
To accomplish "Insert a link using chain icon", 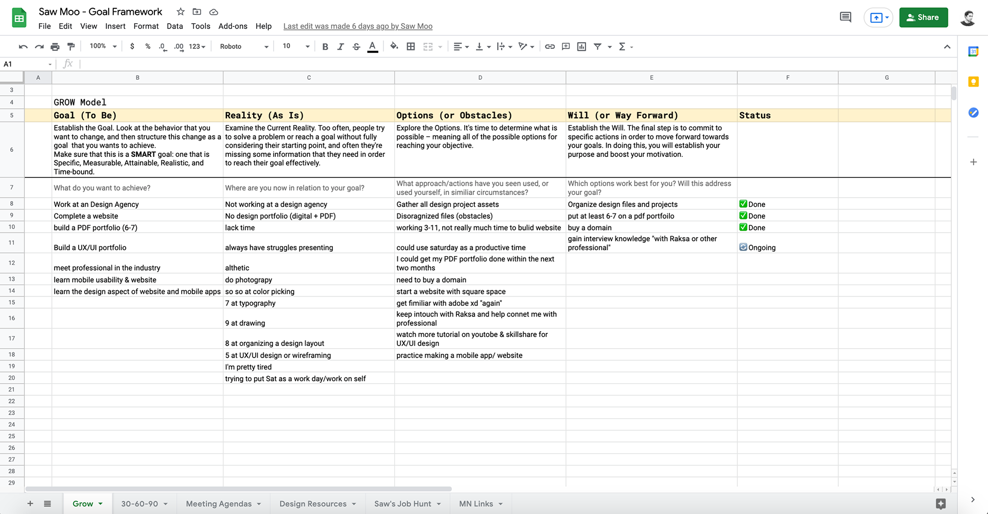I will [x=550, y=47].
